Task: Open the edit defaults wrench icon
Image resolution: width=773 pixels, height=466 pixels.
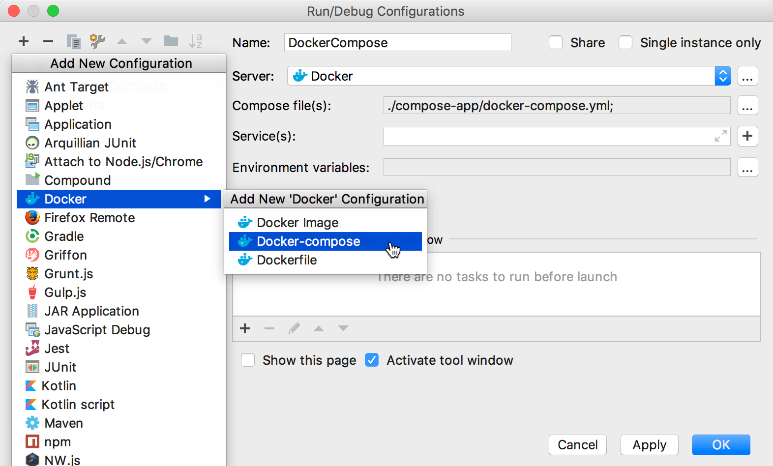Action: click(97, 41)
